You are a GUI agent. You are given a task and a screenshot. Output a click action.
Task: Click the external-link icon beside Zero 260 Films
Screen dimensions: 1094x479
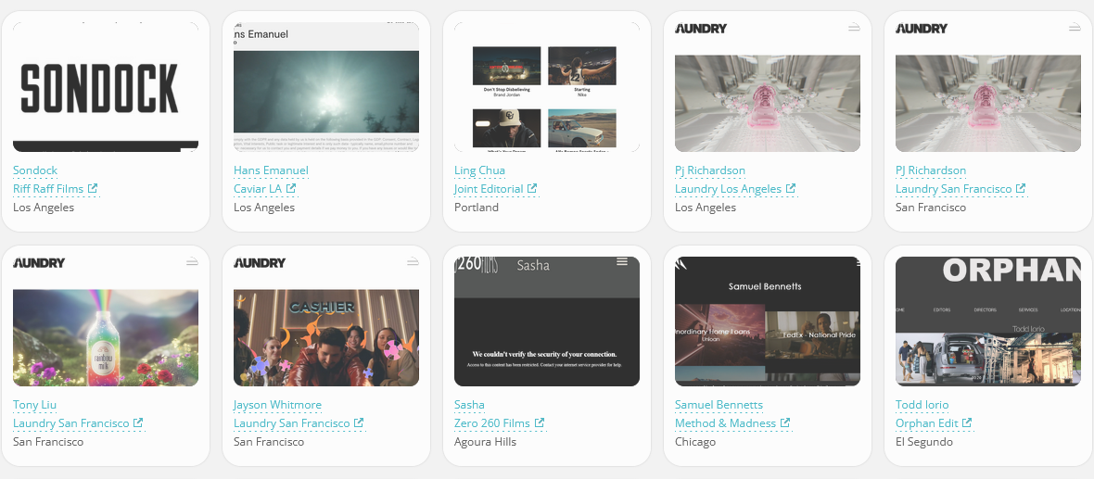tap(540, 423)
